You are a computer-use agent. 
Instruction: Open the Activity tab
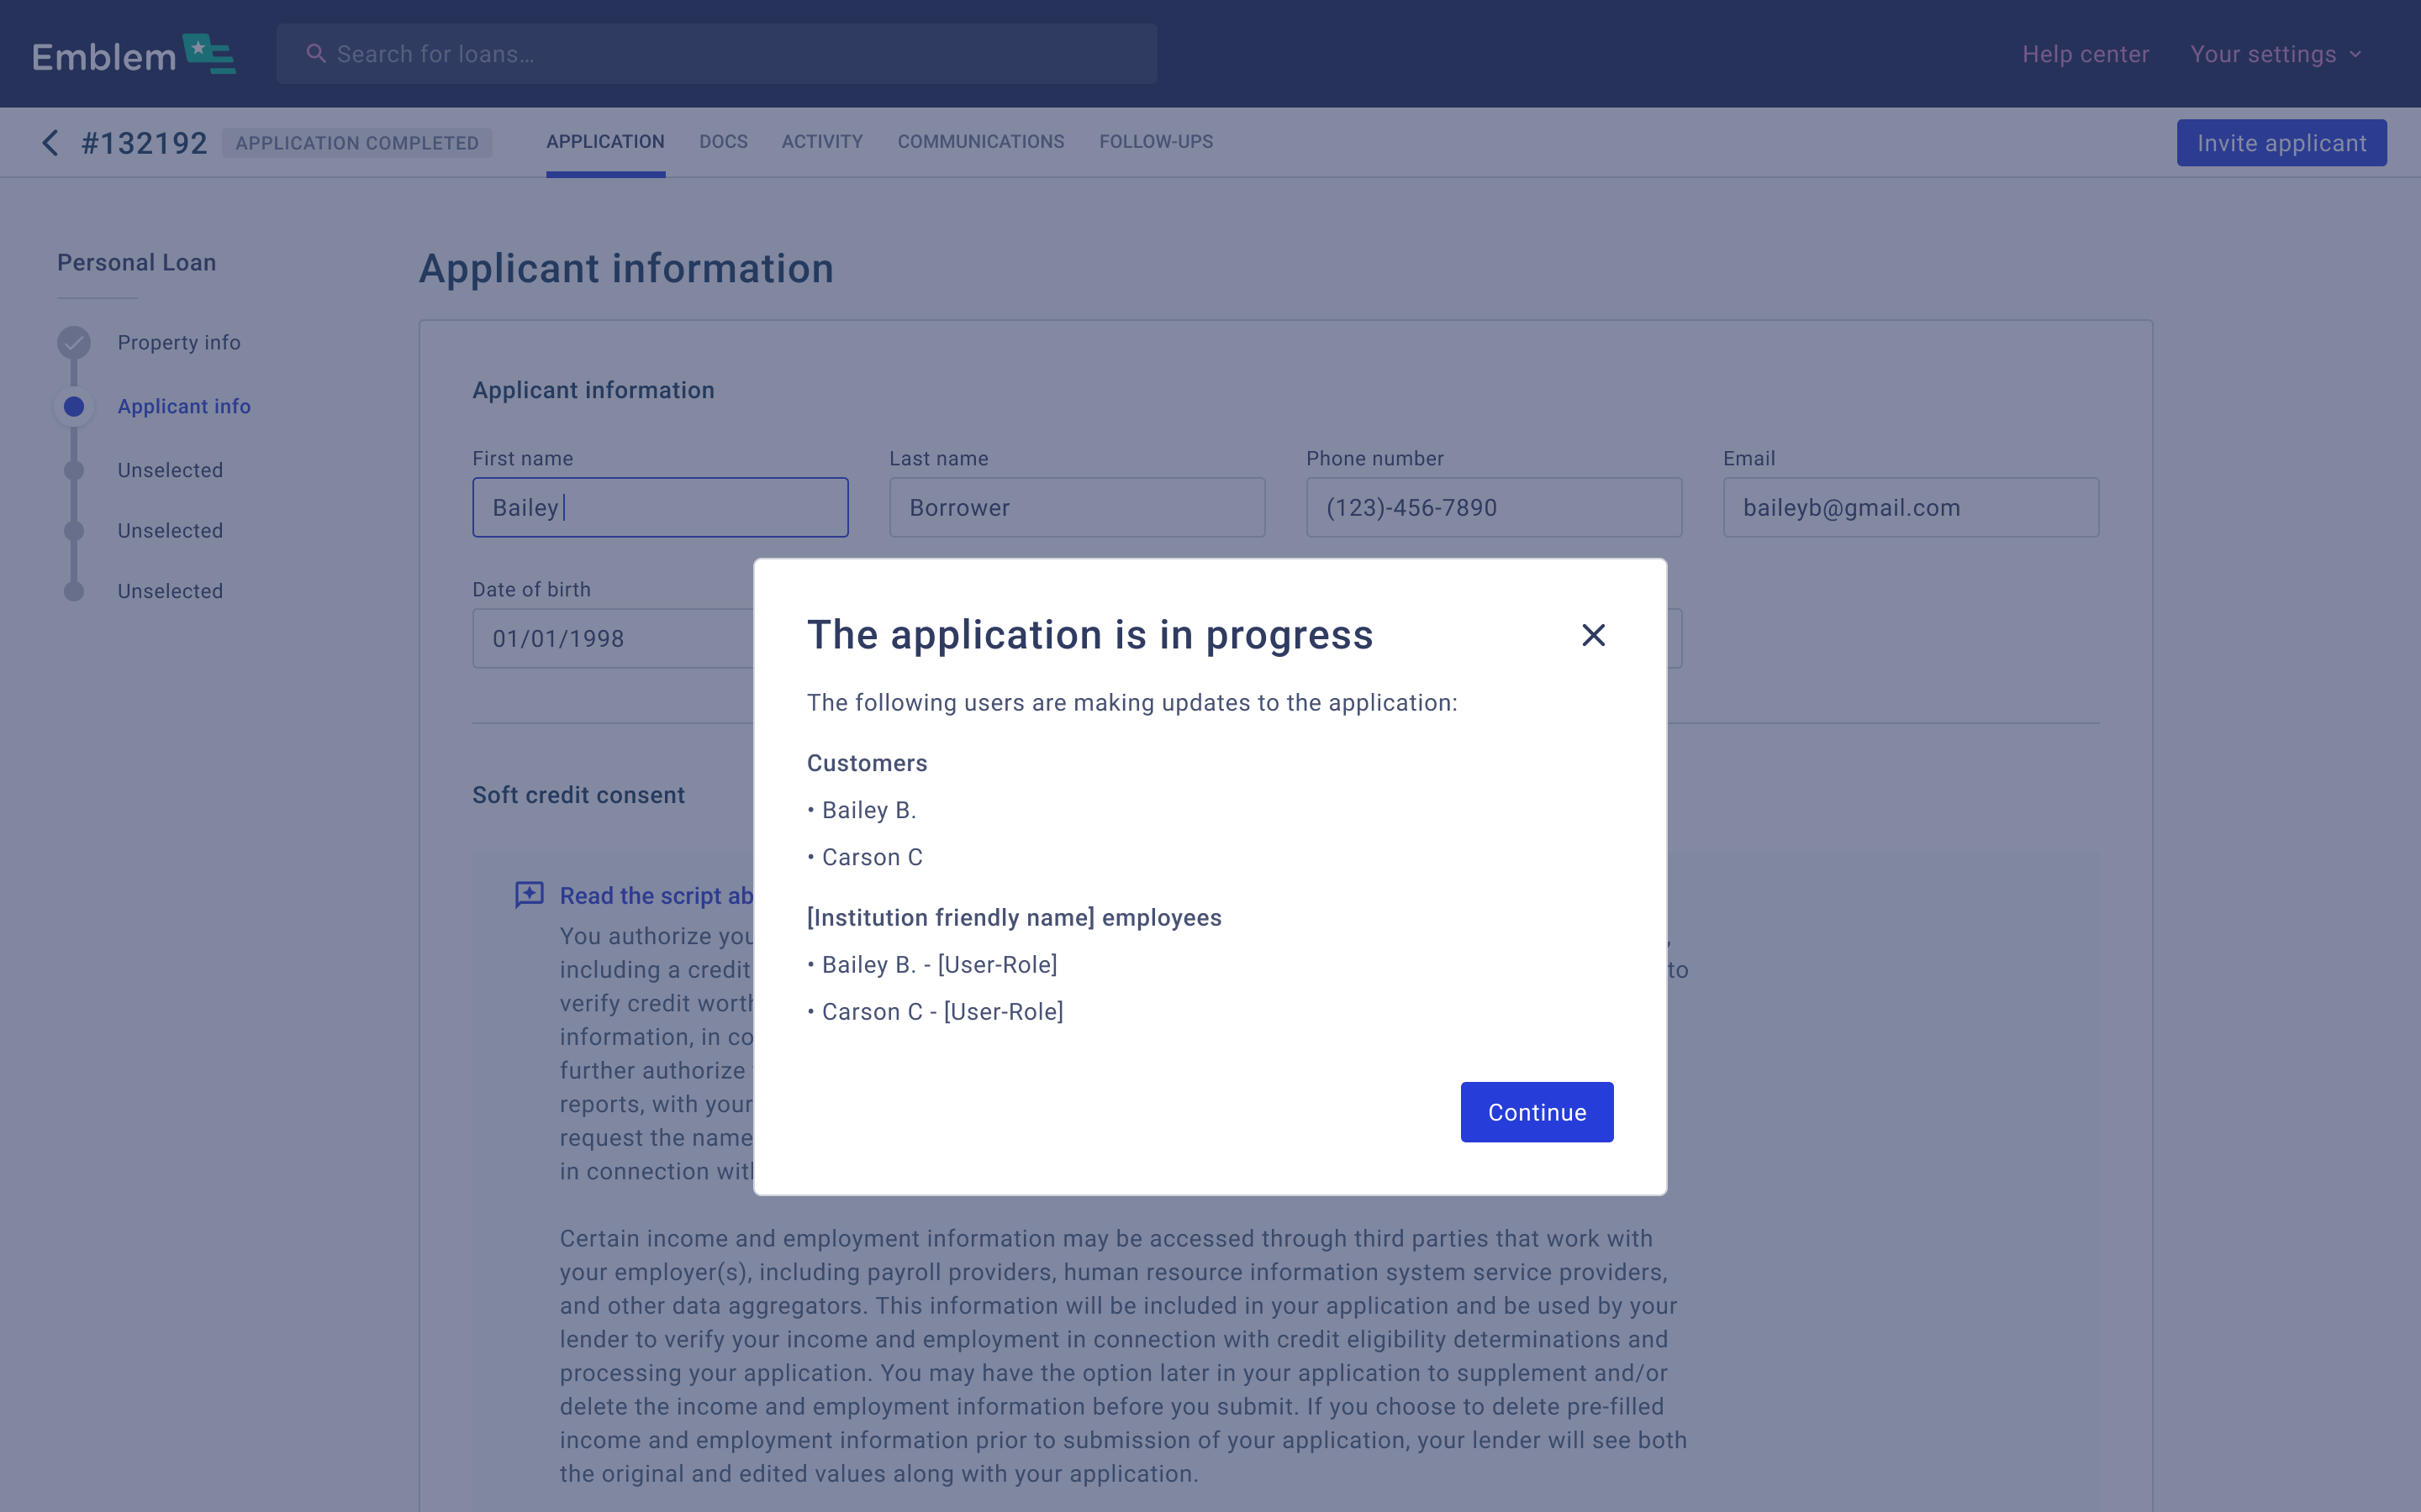pos(821,142)
